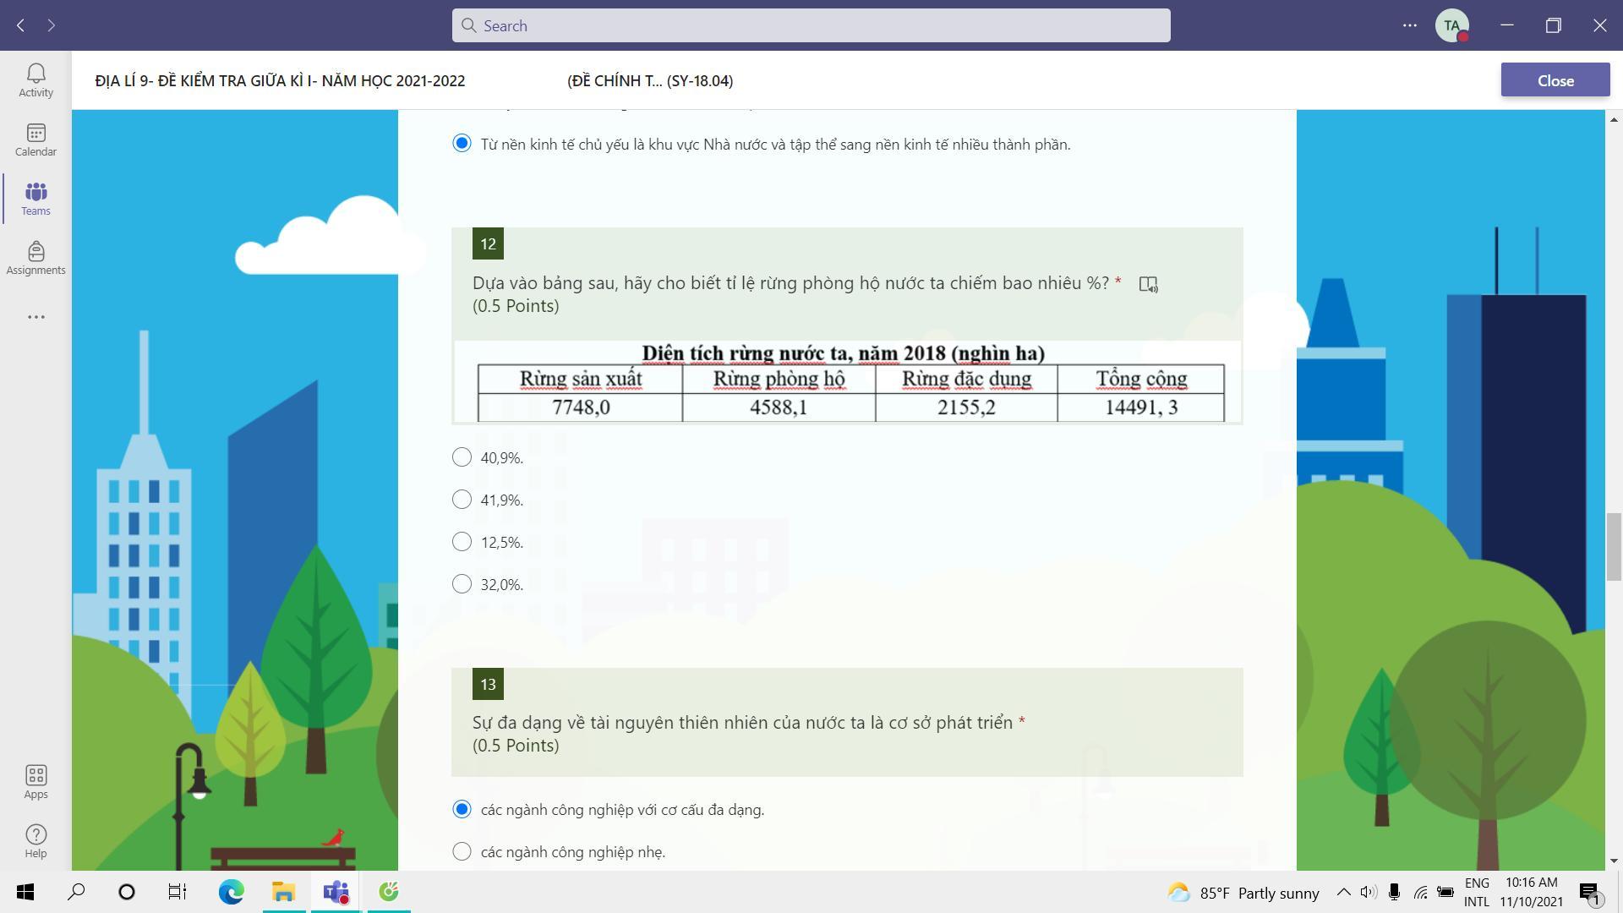The image size is (1623, 913).
Task: Open Microsoft Edge from the taskbar
Action: (231, 892)
